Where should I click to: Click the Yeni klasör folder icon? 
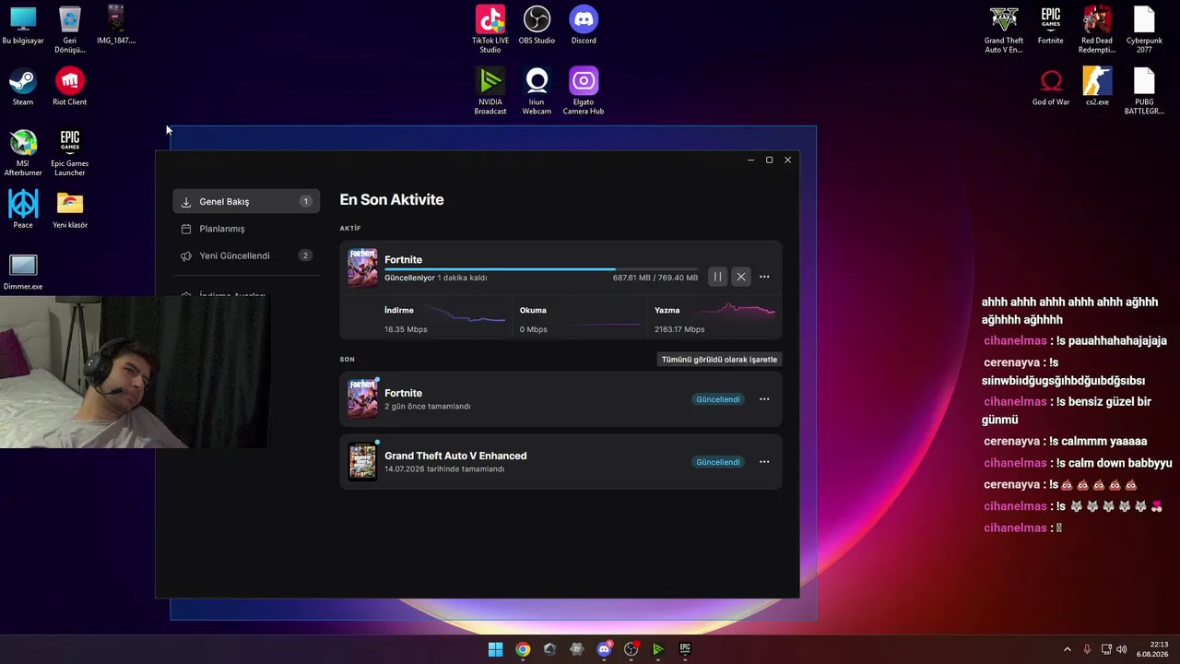69,209
